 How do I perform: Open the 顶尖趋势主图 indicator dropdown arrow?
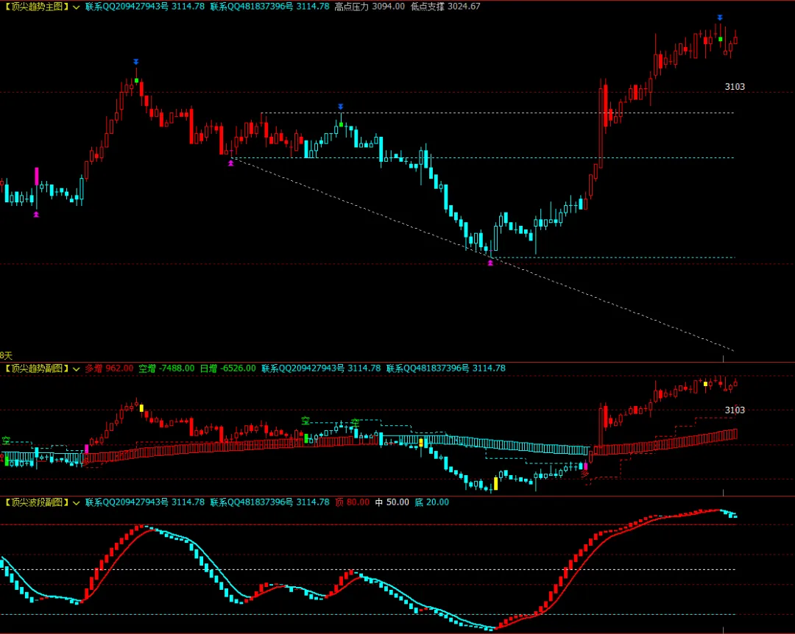click(76, 7)
